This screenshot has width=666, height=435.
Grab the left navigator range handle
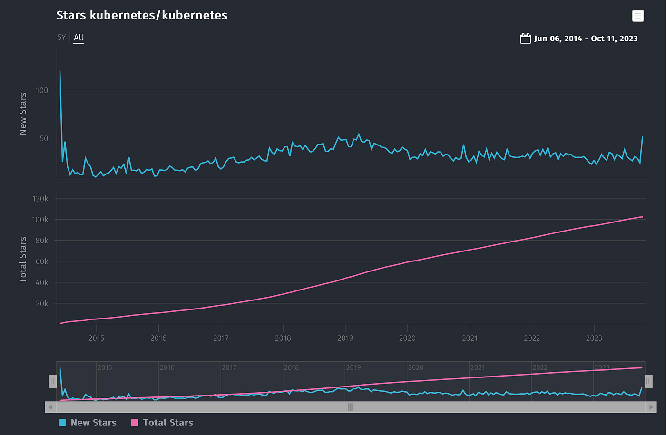(x=53, y=381)
